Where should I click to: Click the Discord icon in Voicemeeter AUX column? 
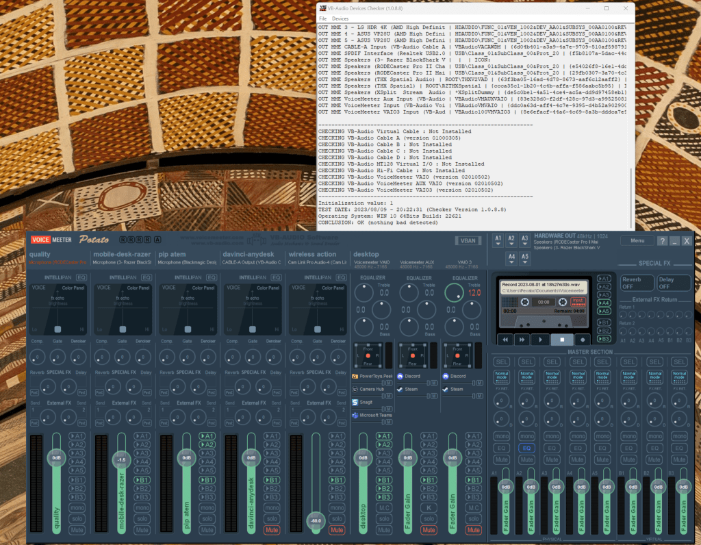[400, 377]
